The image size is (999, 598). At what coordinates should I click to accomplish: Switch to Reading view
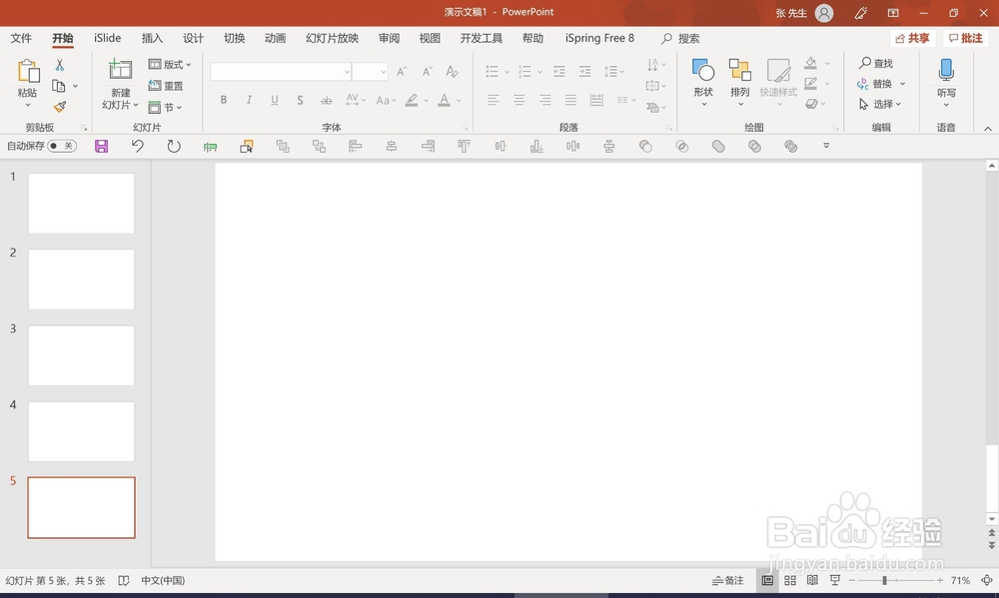[x=812, y=580]
